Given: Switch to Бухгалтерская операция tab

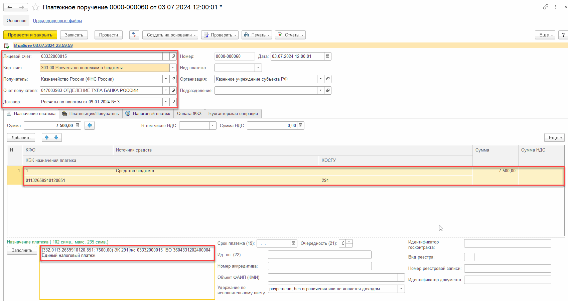Looking at the screenshot, I should (x=233, y=114).
